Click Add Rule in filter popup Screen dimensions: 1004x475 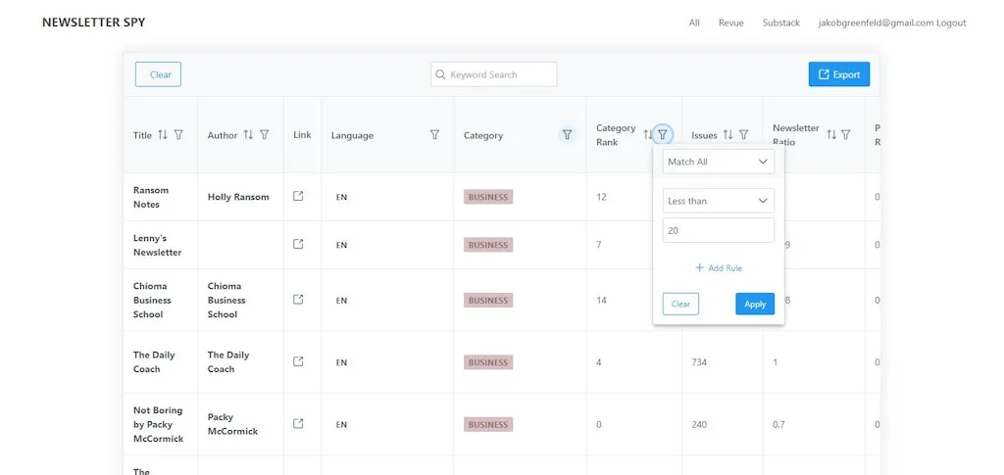(x=719, y=267)
